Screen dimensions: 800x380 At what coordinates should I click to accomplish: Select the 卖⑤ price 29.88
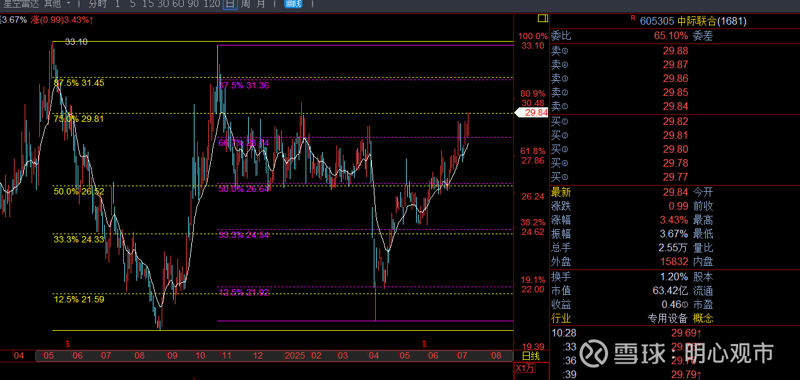pos(675,50)
